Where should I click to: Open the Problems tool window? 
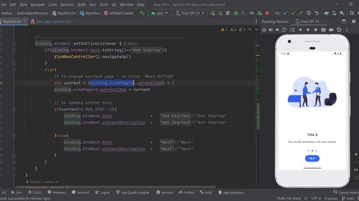coord(57,193)
